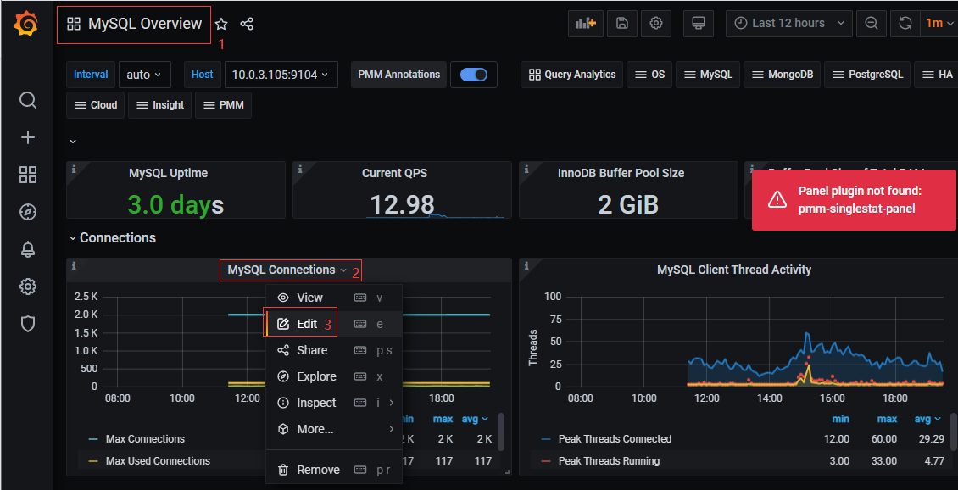Click the Last 12 hours time picker
Screen dimensions: 958x490
pos(788,24)
